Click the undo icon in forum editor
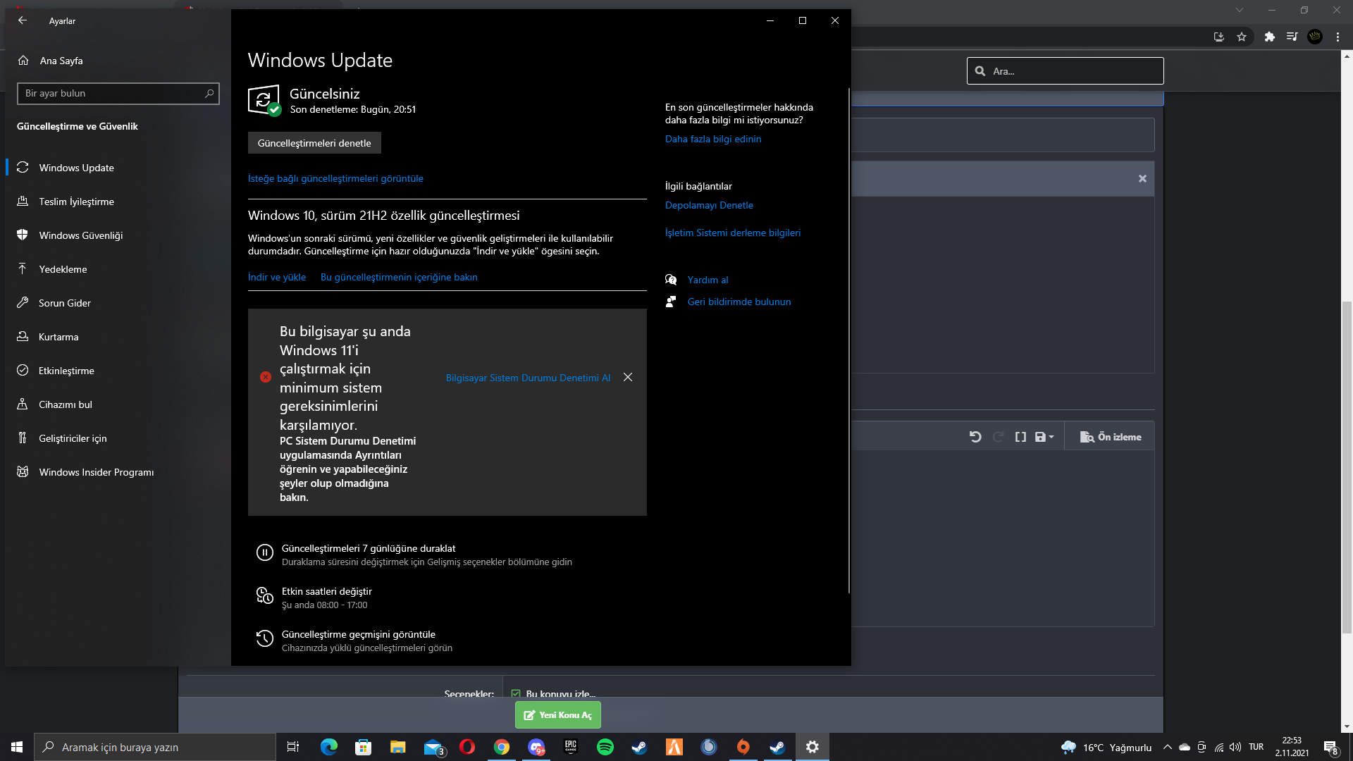This screenshot has width=1353, height=761. coord(975,437)
